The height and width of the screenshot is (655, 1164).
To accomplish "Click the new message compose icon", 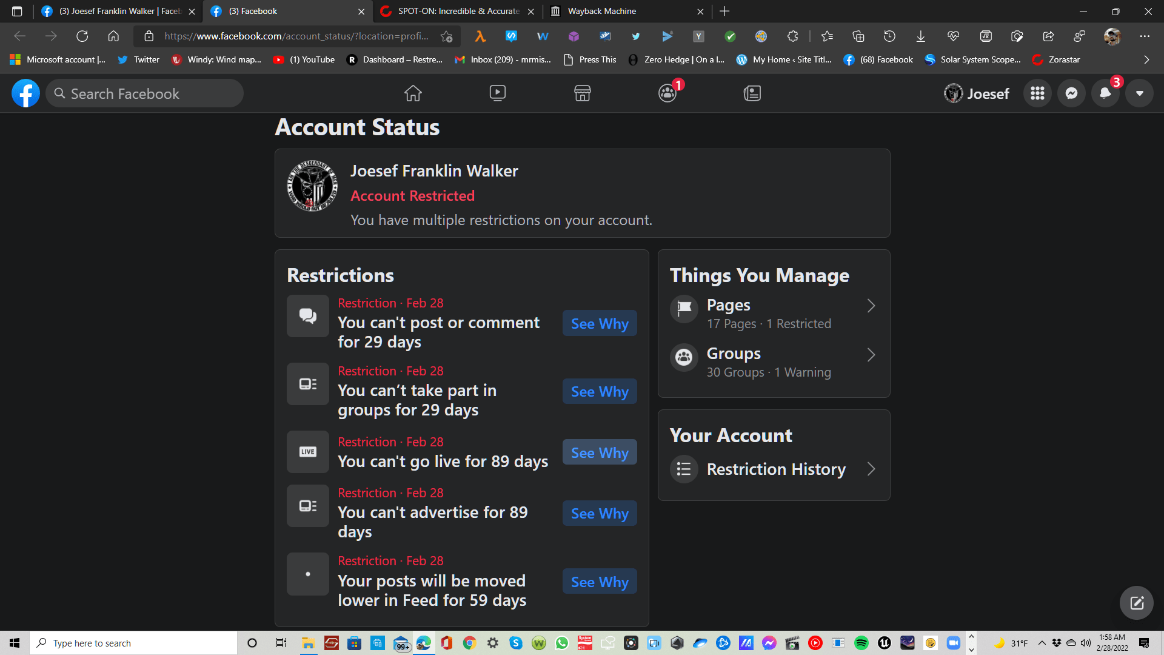I will coord(1136,603).
